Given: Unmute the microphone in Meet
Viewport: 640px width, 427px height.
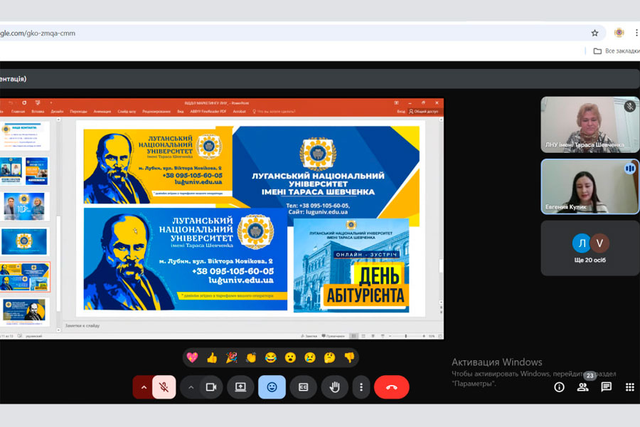Looking at the screenshot, I should (x=164, y=387).
